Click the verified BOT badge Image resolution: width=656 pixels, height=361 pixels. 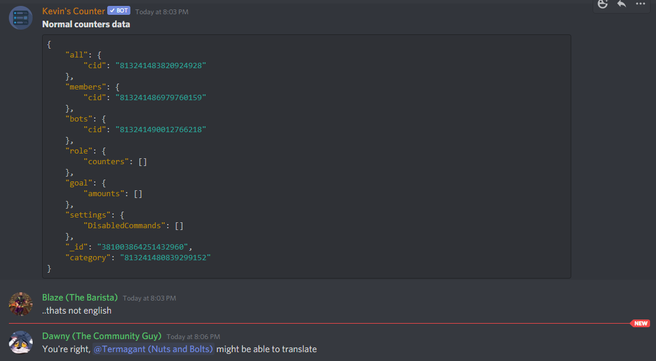coord(119,11)
